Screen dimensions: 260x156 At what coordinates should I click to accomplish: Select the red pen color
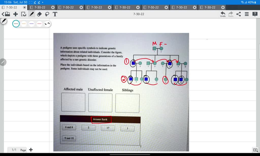coord(39,24)
